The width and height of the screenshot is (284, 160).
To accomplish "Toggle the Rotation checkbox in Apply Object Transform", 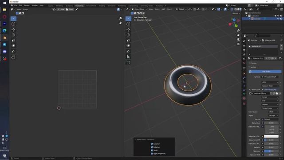I will [x=152, y=147].
